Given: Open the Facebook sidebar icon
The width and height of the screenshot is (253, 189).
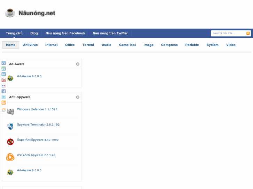Looking at the screenshot, I should click(3, 91).
